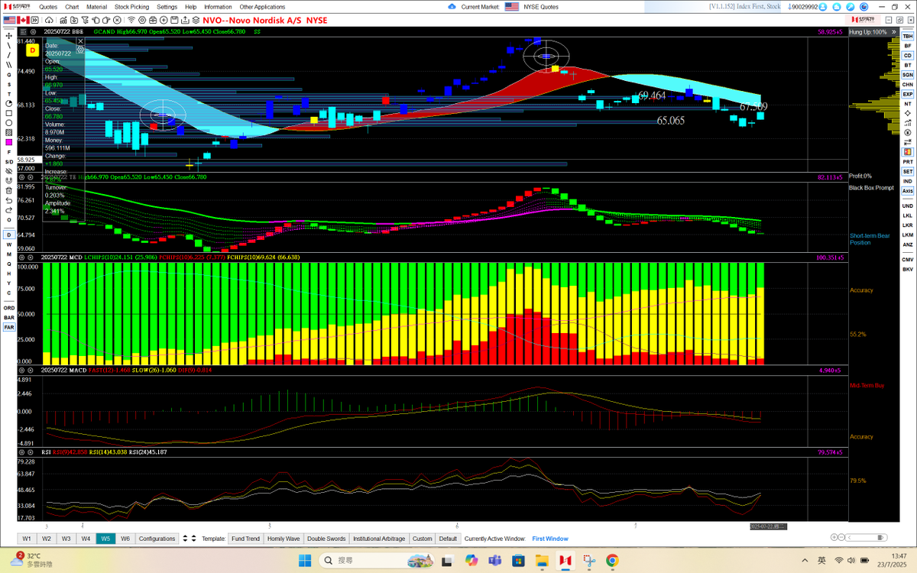The width and height of the screenshot is (917, 573).
Task: Apply the Fund Trend template
Action: pyautogui.click(x=245, y=539)
